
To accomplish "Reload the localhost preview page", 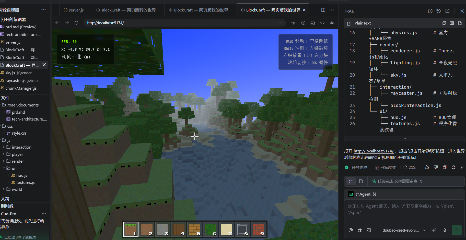I will (x=76, y=23).
